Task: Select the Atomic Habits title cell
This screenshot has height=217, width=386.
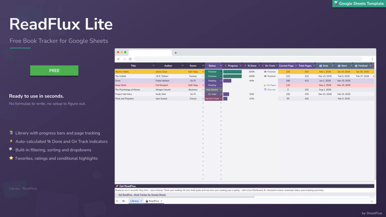Action: pyautogui.click(x=135, y=71)
